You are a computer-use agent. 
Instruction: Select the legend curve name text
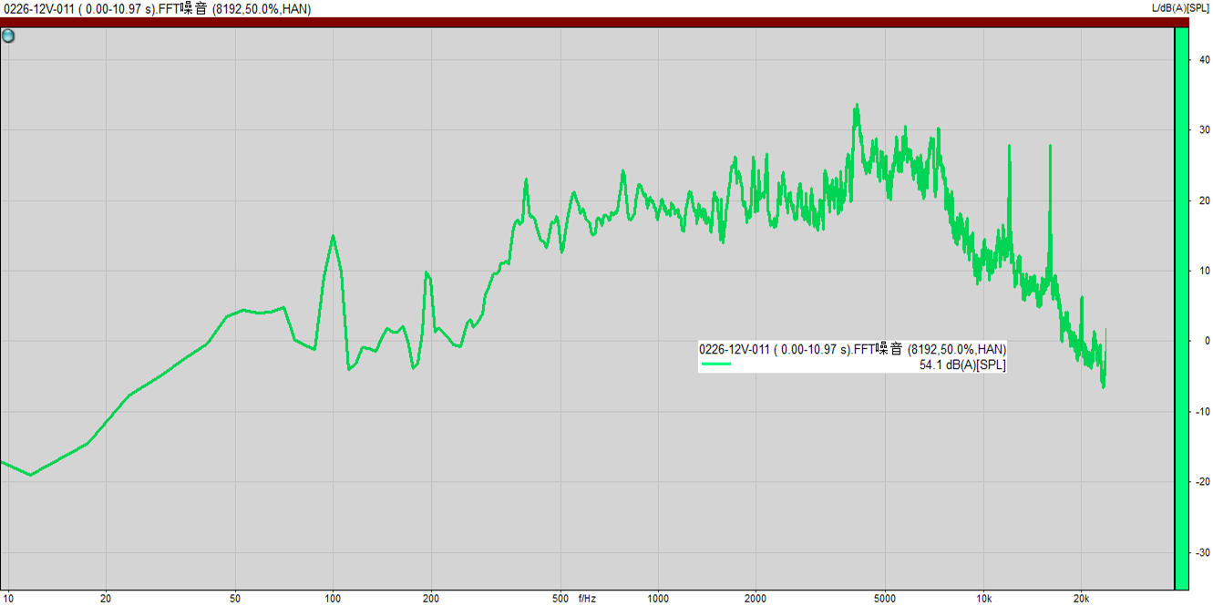[852, 349]
